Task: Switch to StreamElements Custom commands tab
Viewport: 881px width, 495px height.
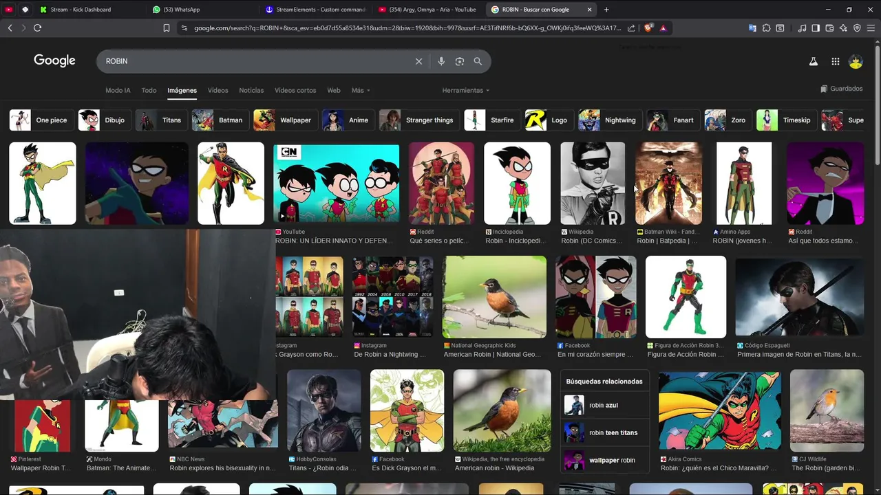Action: tap(315, 10)
